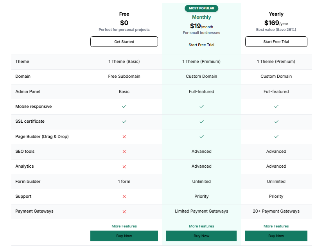Click the SSL certificate checkmark under Free
334x247 pixels.
tap(124, 121)
